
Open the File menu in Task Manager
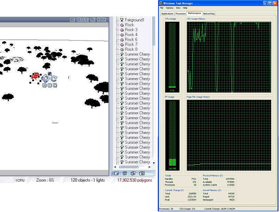pos(162,8)
